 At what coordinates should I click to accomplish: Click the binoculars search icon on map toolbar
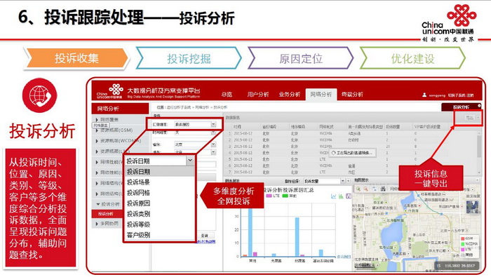tap(383, 189)
